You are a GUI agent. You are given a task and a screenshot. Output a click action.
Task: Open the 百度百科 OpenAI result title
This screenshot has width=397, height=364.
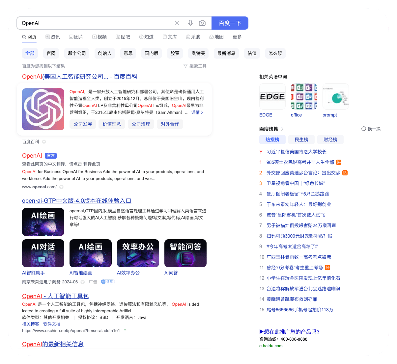[x=80, y=77]
